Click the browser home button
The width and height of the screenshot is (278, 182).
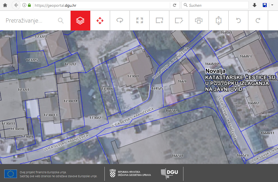pos(5,5)
